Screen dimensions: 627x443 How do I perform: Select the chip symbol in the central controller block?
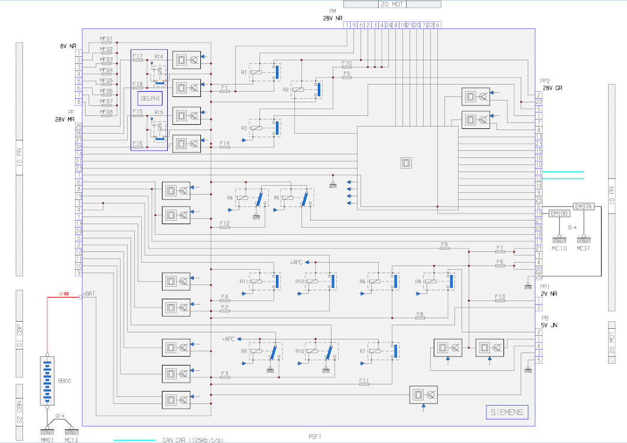tap(406, 163)
